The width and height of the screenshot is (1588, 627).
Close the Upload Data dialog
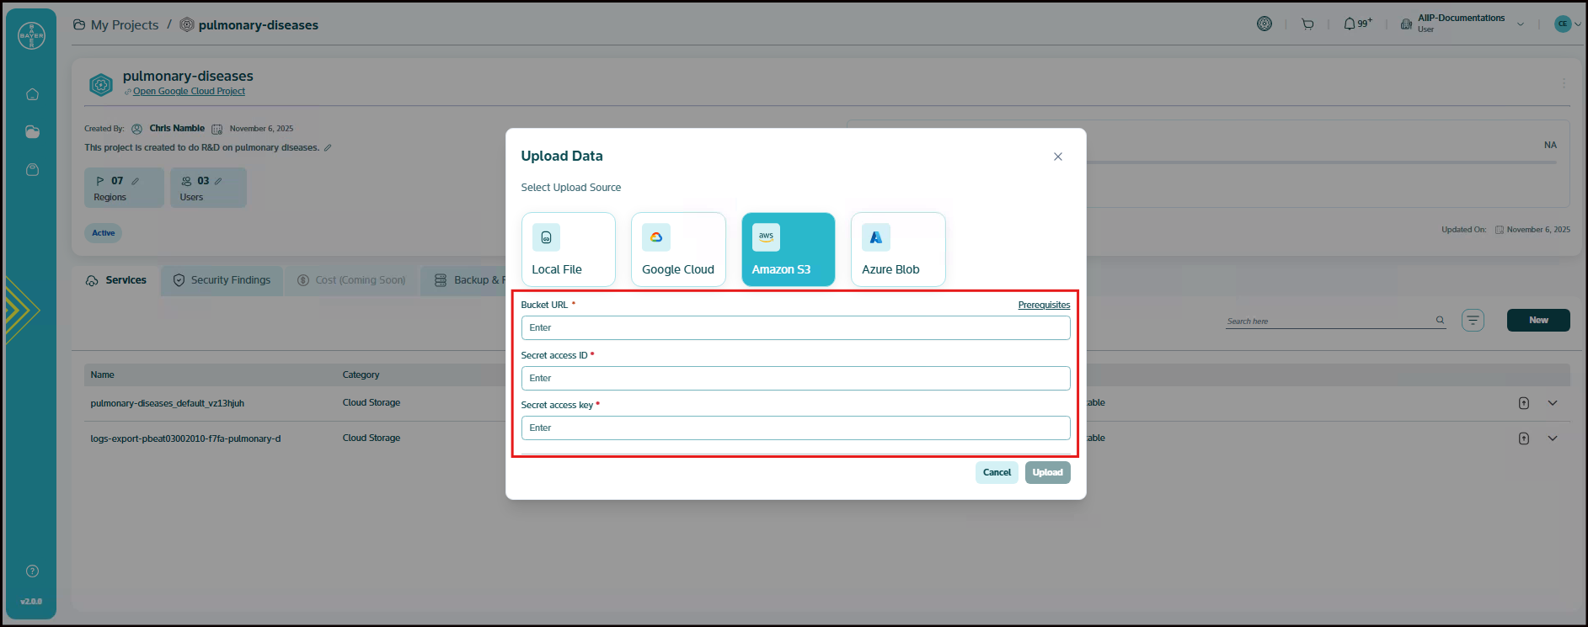point(1057,157)
